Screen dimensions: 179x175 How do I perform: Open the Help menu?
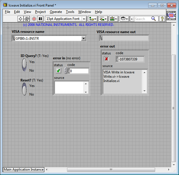point(98,12)
